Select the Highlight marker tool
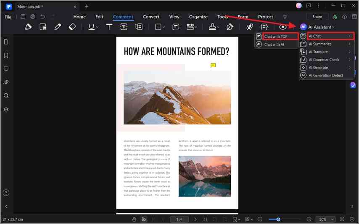Screen dimensions: 359x224 (x=28, y=27)
